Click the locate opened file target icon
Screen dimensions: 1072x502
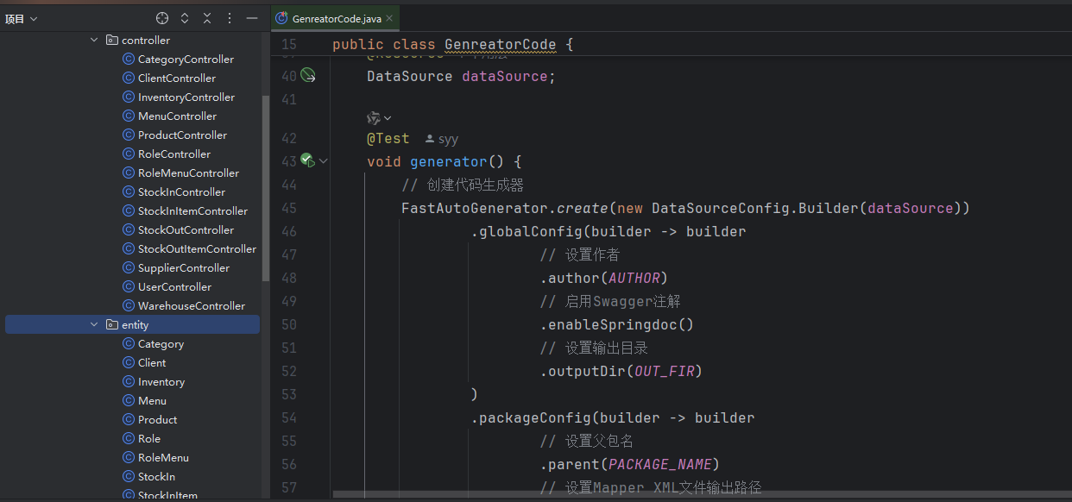pos(161,18)
